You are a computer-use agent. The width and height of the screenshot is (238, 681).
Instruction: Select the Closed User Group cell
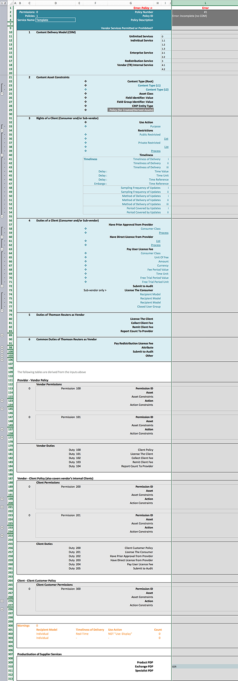149,307
